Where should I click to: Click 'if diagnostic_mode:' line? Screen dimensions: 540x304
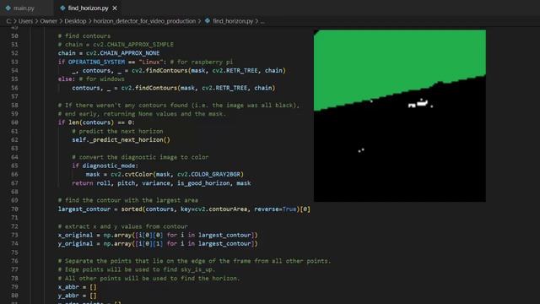tap(105, 166)
